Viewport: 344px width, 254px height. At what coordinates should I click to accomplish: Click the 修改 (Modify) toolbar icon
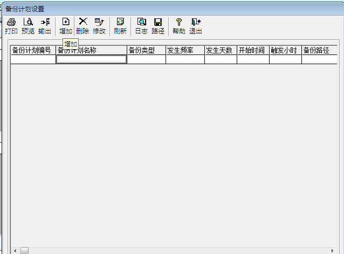point(99,26)
